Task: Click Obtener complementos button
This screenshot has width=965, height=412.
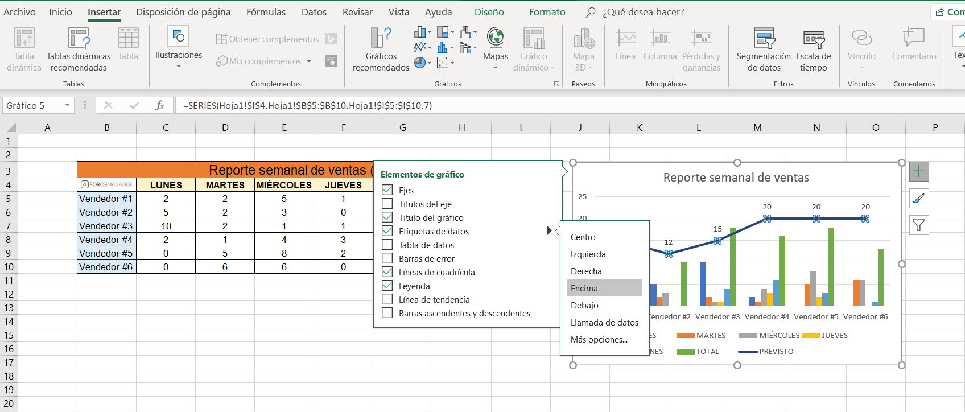Action: coord(267,39)
